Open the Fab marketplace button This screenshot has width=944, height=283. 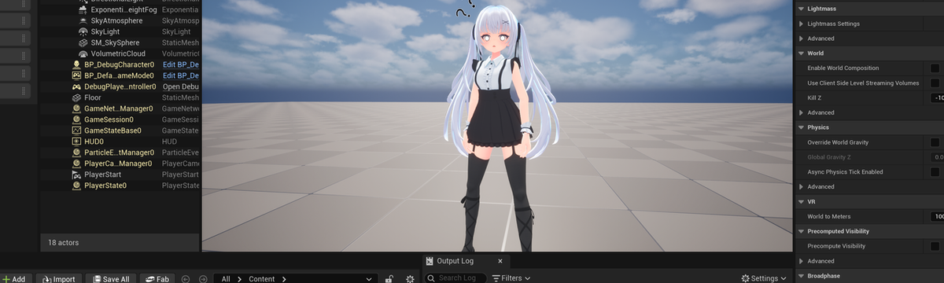[x=157, y=278]
